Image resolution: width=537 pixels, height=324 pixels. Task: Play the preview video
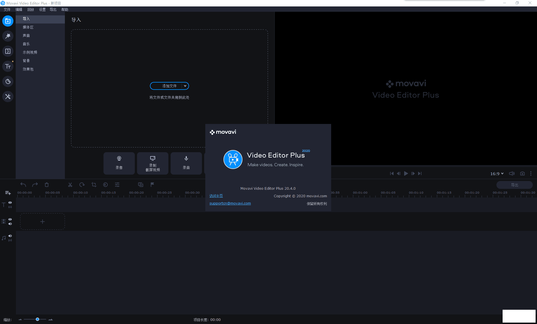406,173
